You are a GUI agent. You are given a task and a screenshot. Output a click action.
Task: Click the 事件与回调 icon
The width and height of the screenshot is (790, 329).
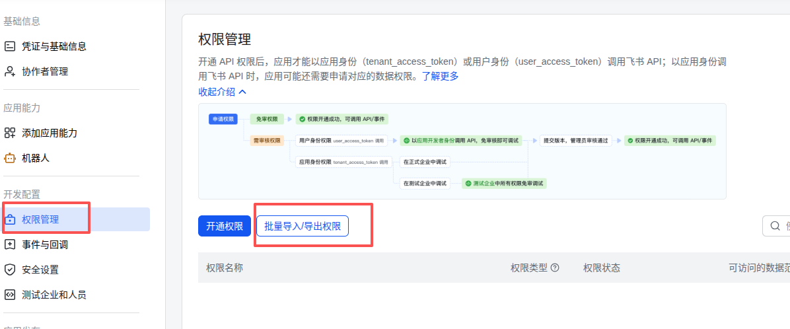10,245
